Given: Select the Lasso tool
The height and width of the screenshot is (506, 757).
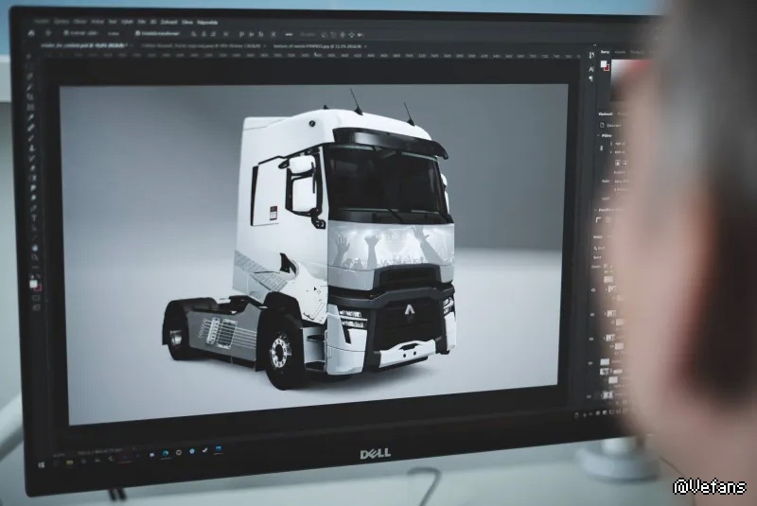Looking at the screenshot, I should [x=30, y=76].
